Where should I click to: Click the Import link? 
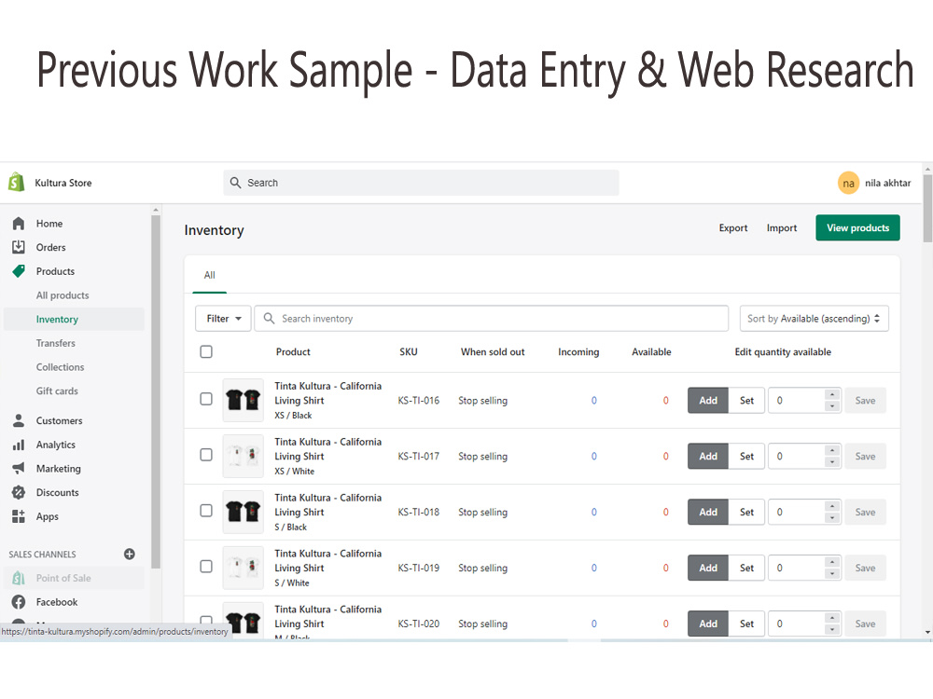click(782, 228)
